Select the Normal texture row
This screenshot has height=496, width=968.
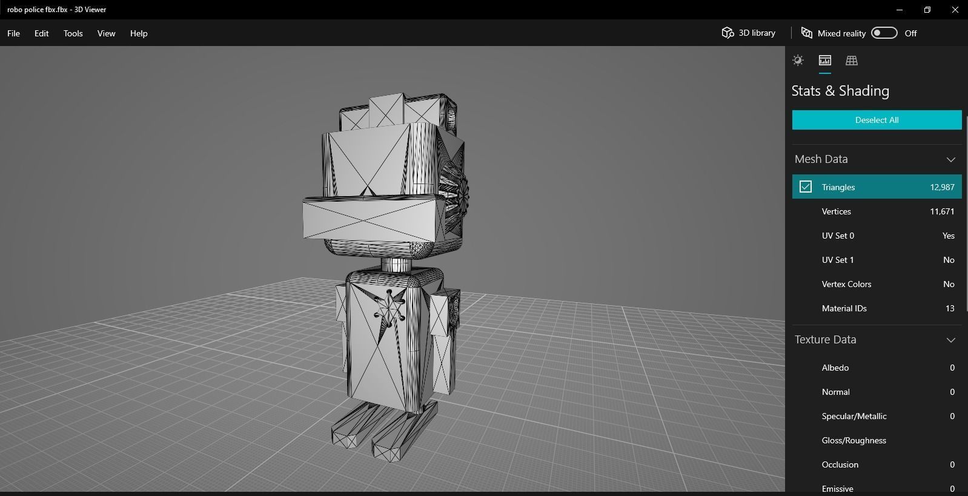point(877,392)
